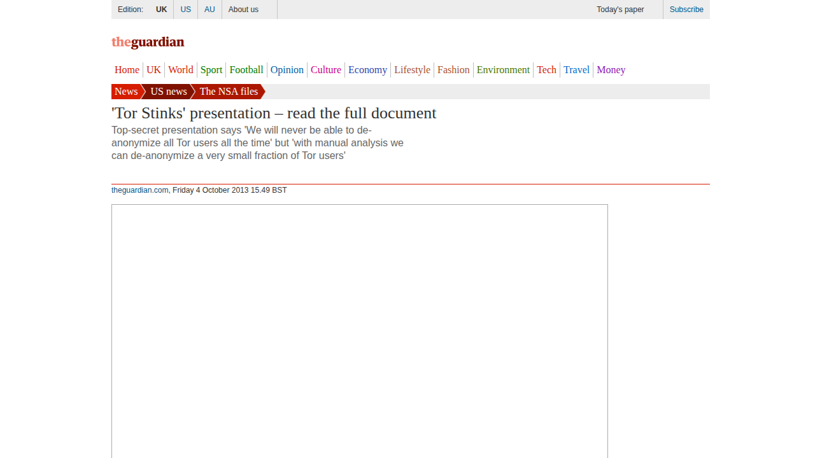Screen dimensions: 815x458
Task: Click inside the embedded document frame
Action: [x=360, y=331]
